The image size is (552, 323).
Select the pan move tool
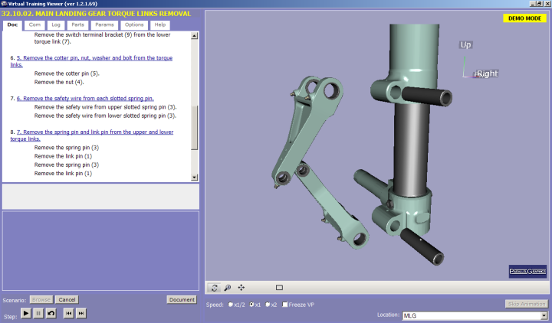click(x=242, y=288)
